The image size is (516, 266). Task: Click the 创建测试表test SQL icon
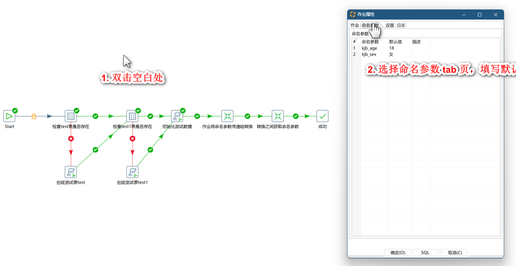(71, 172)
